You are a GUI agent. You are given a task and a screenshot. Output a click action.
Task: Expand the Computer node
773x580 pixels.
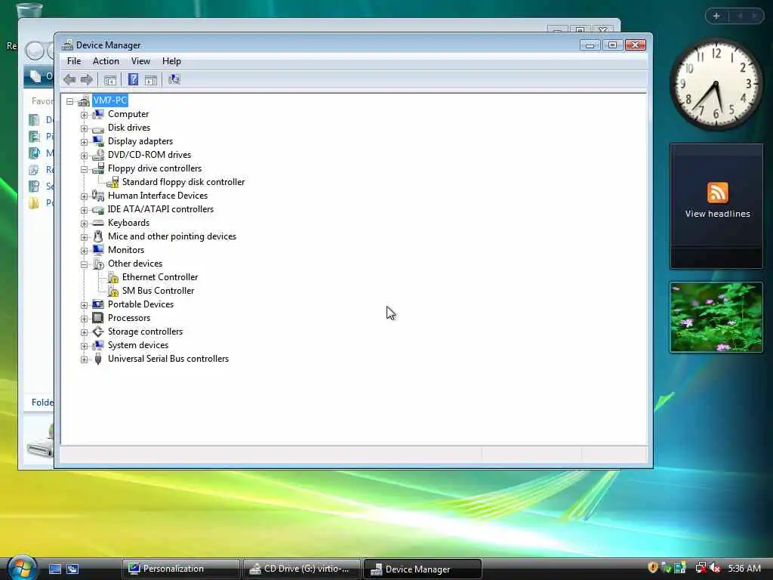point(85,115)
